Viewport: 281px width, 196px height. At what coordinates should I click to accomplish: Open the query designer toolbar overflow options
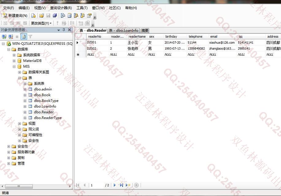click(x=93, y=24)
